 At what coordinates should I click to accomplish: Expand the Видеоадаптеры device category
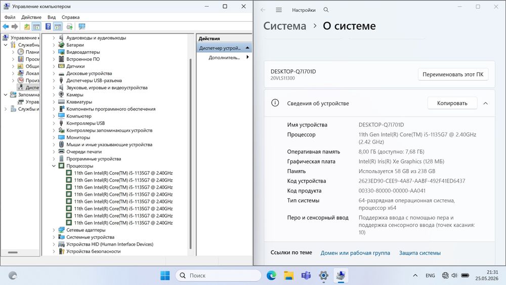coord(54,52)
